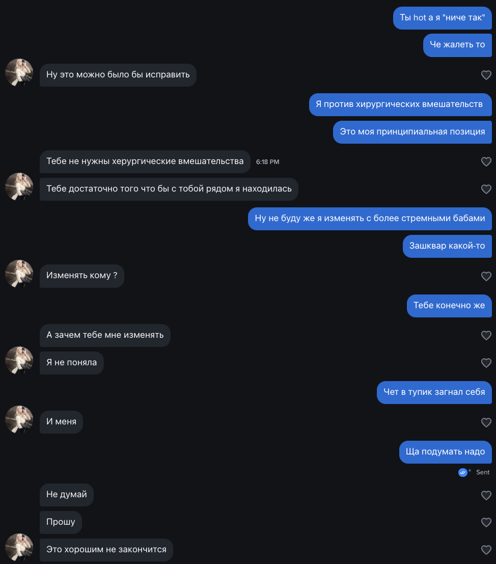Click avatar next to "Это хорошим не закончится"
496x564 pixels.
click(x=19, y=547)
